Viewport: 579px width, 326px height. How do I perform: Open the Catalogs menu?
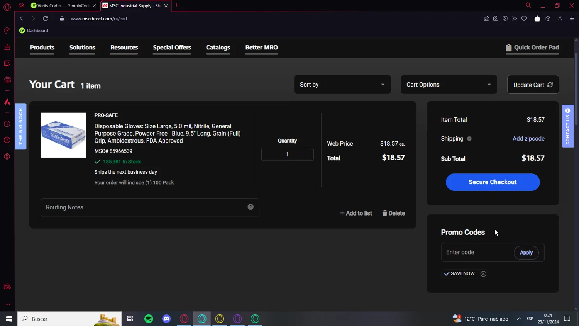[x=218, y=48]
